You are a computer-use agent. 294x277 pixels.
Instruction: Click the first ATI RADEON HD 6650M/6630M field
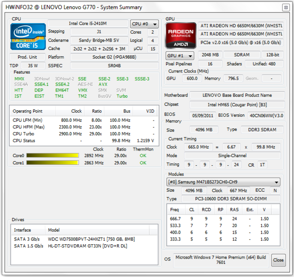(x=241, y=26)
